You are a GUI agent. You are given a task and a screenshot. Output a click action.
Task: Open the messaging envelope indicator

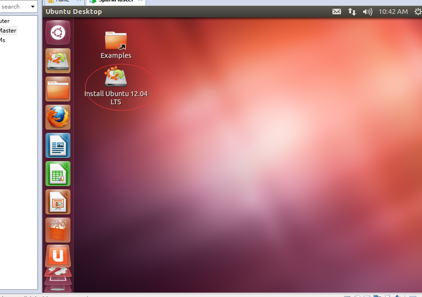coord(336,11)
